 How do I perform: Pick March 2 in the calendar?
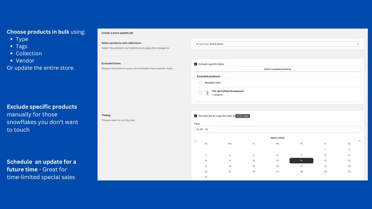coord(349,150)
